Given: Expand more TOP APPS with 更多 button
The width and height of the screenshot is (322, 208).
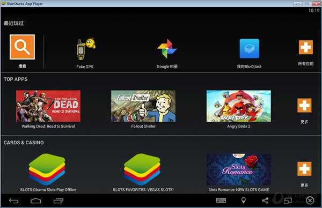Looking at the screenshot, I should pyautogui.click(x=304, y=106).
